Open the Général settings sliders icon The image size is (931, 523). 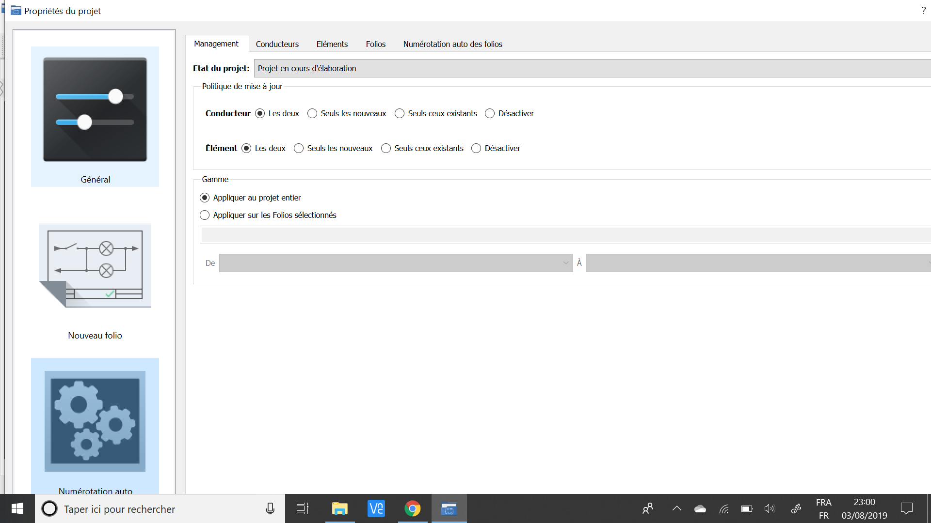point(95,109)
